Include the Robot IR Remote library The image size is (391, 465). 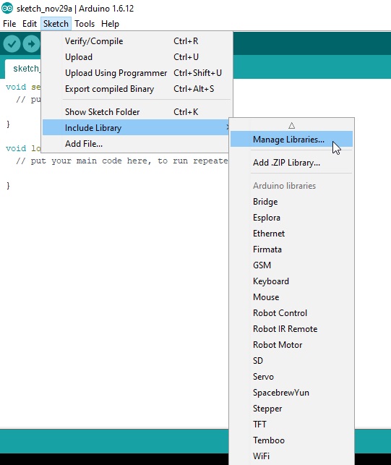tap(292, 329)
